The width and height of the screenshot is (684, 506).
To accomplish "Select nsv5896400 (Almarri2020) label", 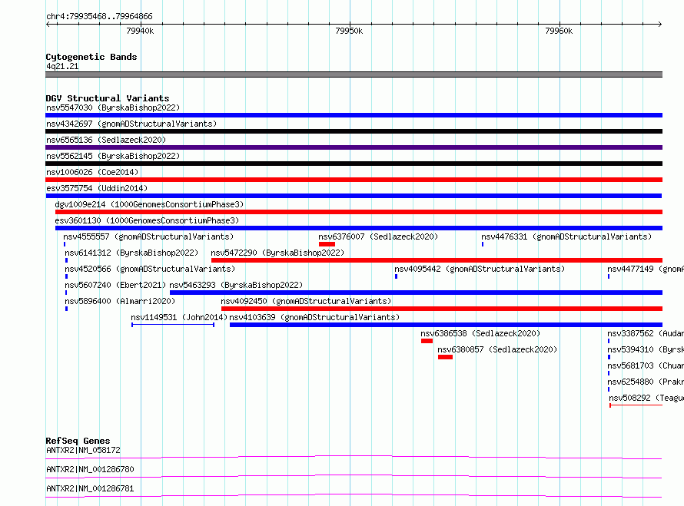I will [x=120, y=301].
